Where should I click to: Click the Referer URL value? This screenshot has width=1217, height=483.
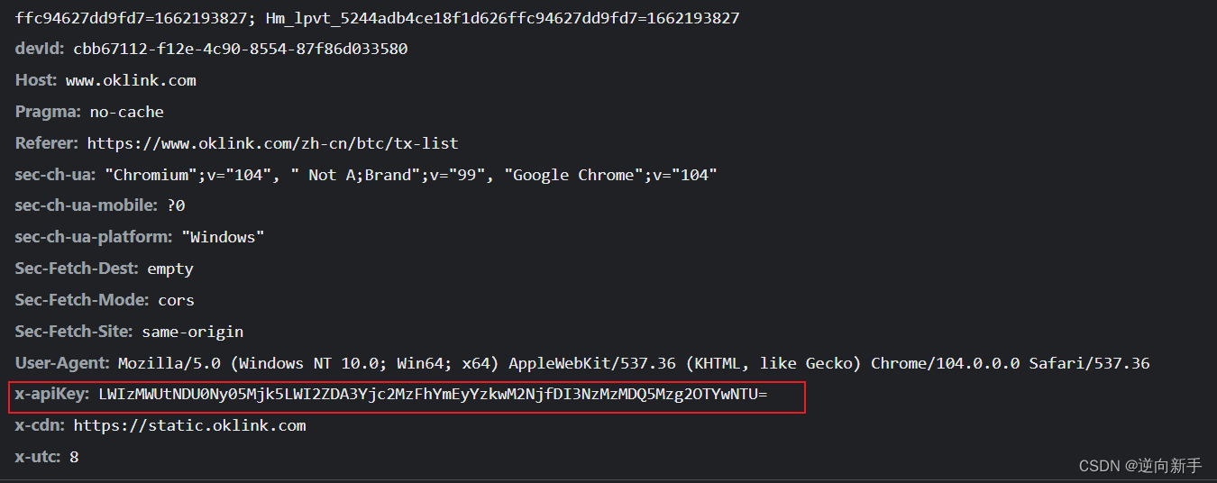click(x=272, y=143)
